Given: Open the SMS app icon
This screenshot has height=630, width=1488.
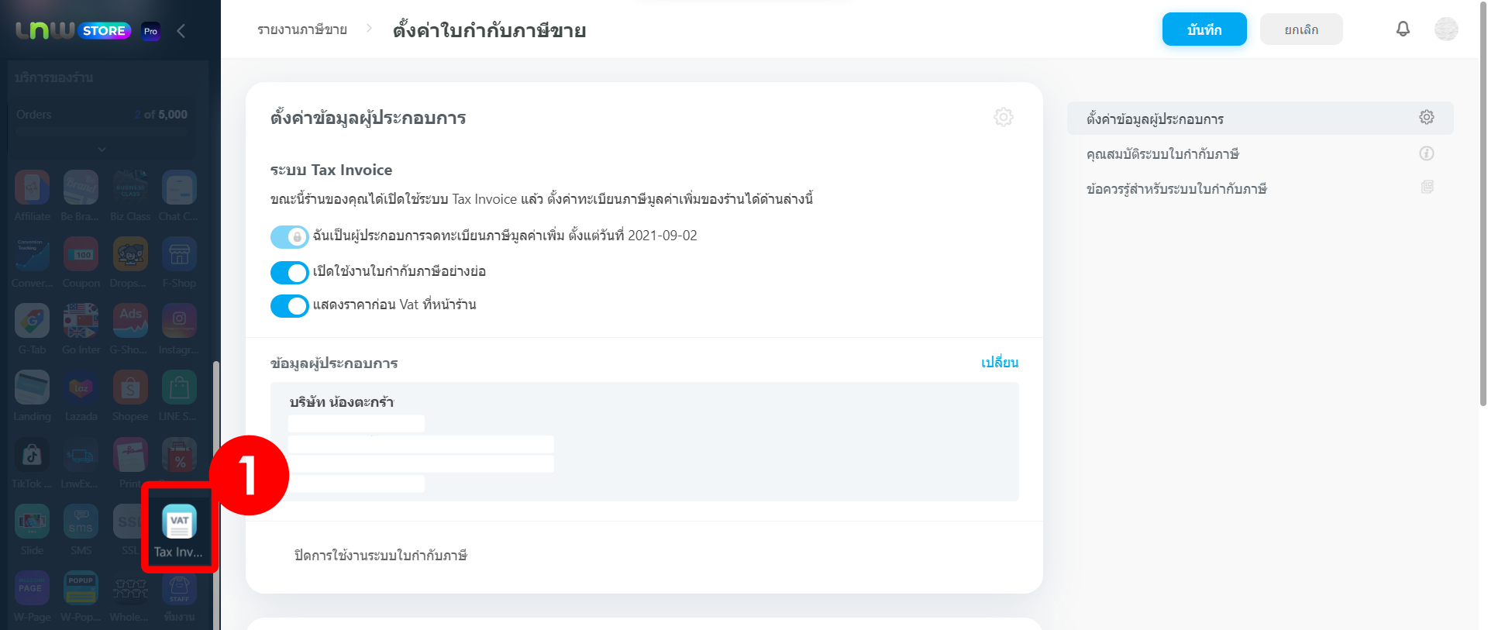Looking at the screenshot, I should point(81,522).
